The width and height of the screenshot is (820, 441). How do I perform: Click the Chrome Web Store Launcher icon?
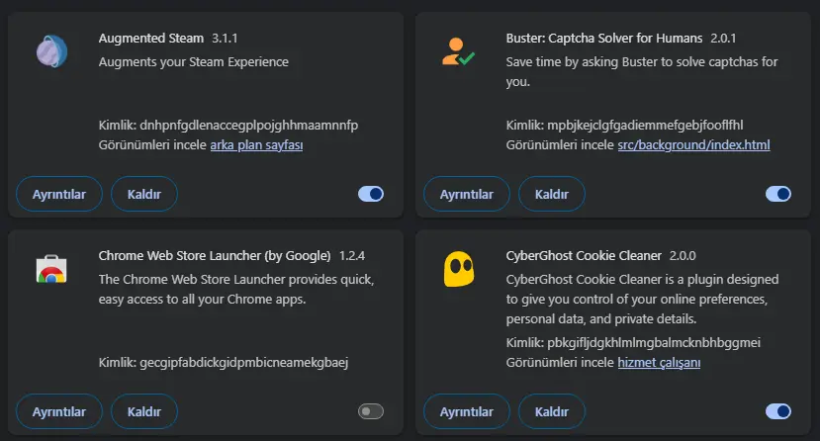pos(51,269)
